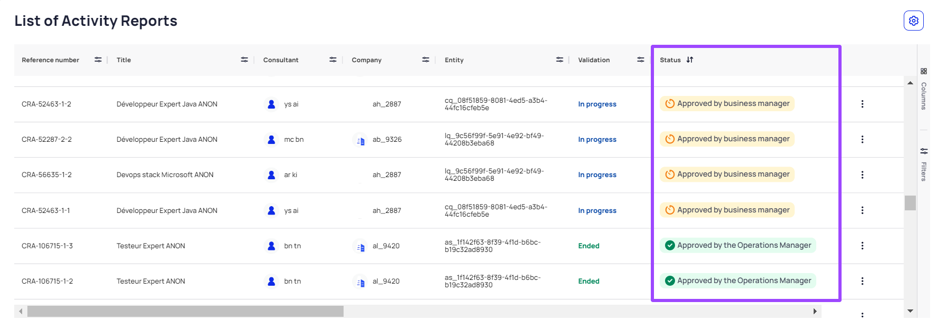Click entity lq_9c56f99f in CRA-52287-2-2 row
The width and height of the screenshot is (938, 330).
click(495, 139)
